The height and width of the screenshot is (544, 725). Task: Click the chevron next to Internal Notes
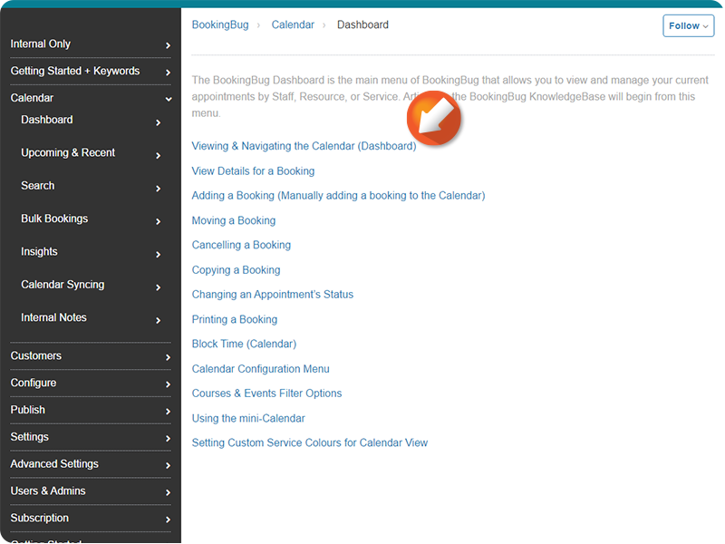pos(159,320)
